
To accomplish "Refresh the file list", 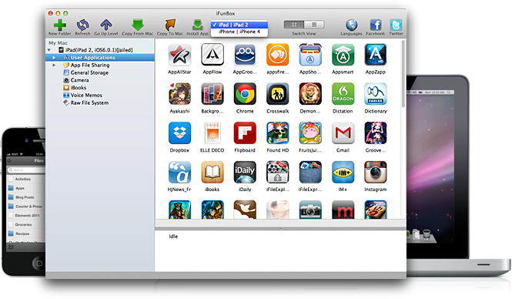I will click(x=82, y=25).
